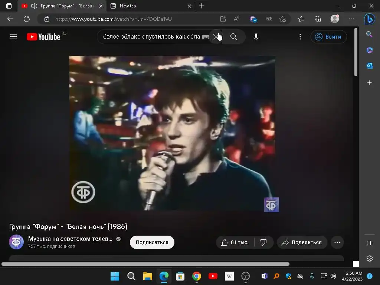Toggle sidebar auto-hide at the sidebar bottom
The height and width of the screenshot is (285, 380).
[369, 243]
